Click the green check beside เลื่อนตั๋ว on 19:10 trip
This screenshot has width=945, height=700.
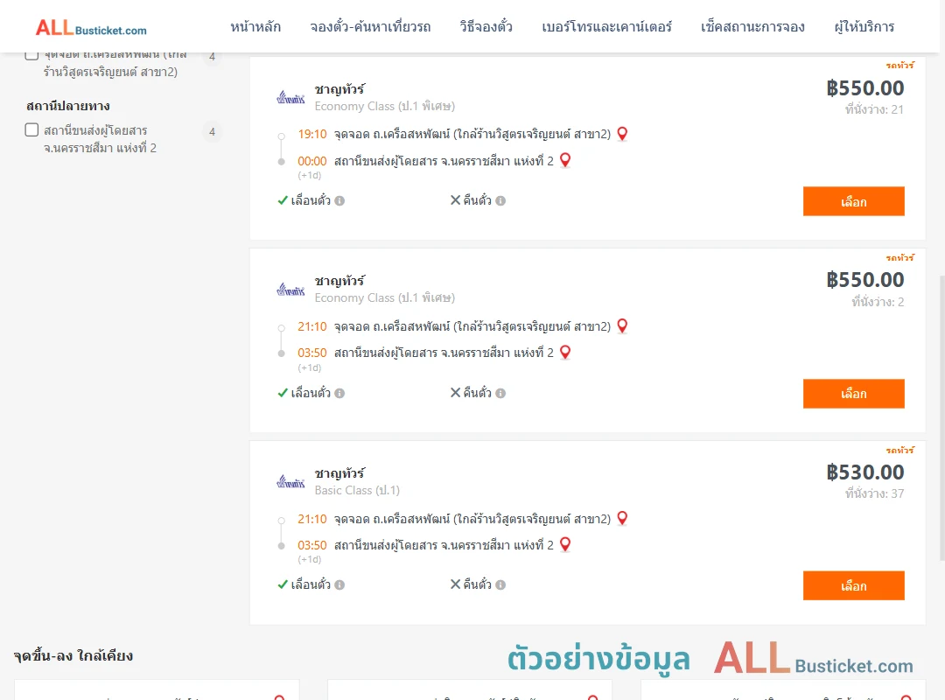coord(282,200)
